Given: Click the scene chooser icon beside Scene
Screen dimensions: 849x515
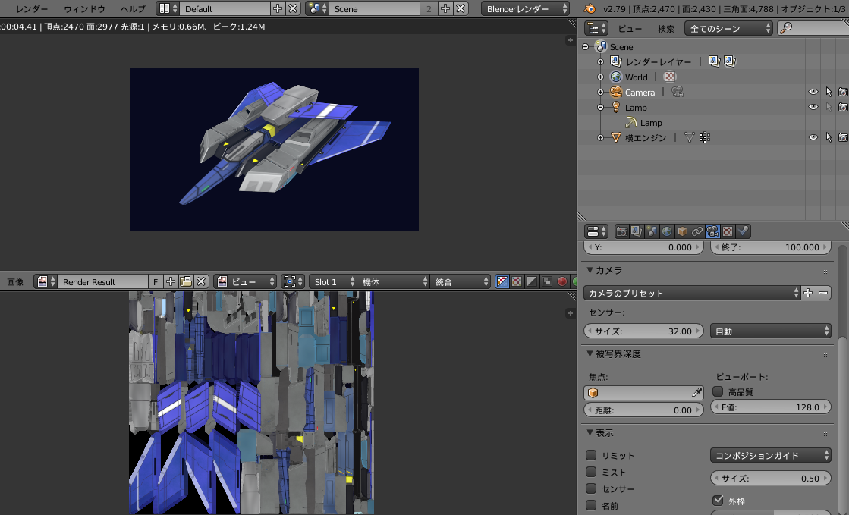Looking at the screenshot, I should tap(316, 8).
